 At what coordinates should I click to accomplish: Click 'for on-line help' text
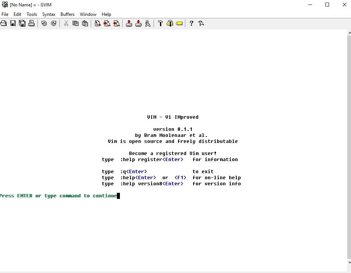click(x=217, y=177)
